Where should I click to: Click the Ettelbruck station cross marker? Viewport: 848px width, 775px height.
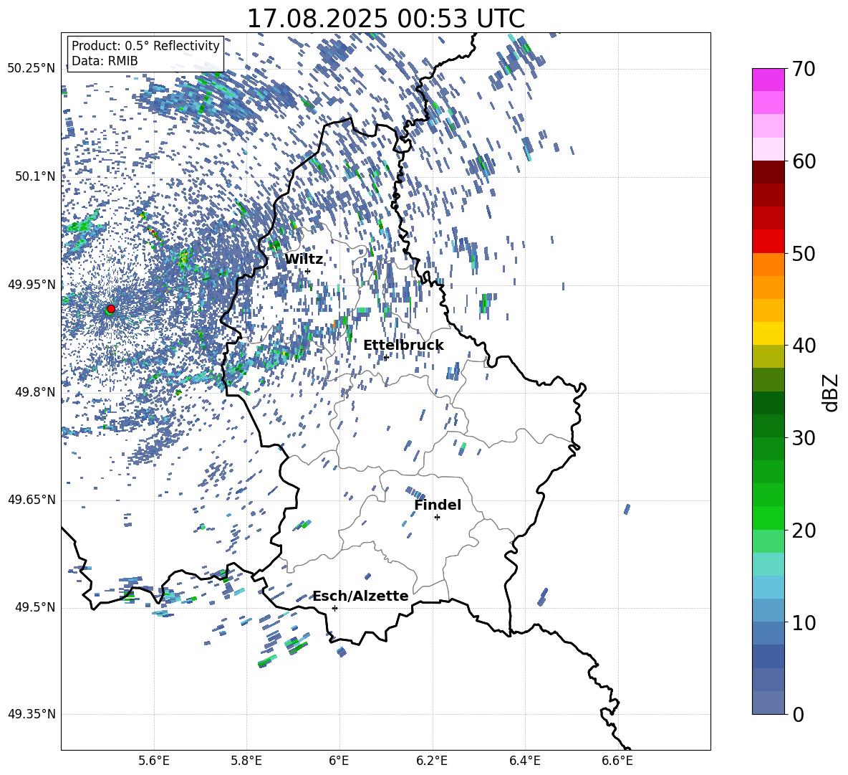click(386, 357)
